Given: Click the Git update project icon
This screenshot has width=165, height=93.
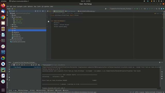Looking at the screenshot, I should click(x=147, y=9).
